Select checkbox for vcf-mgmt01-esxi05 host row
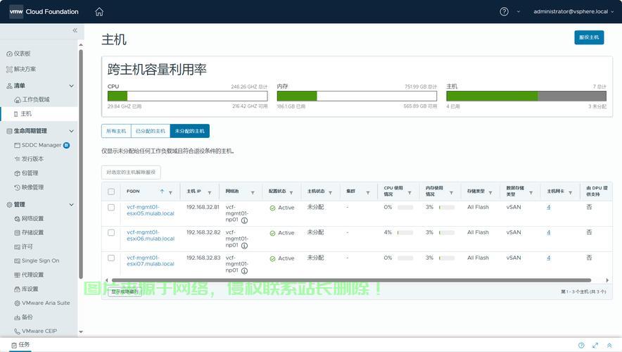The height and width of the screenshot is (352, 622). coord(111,208)
